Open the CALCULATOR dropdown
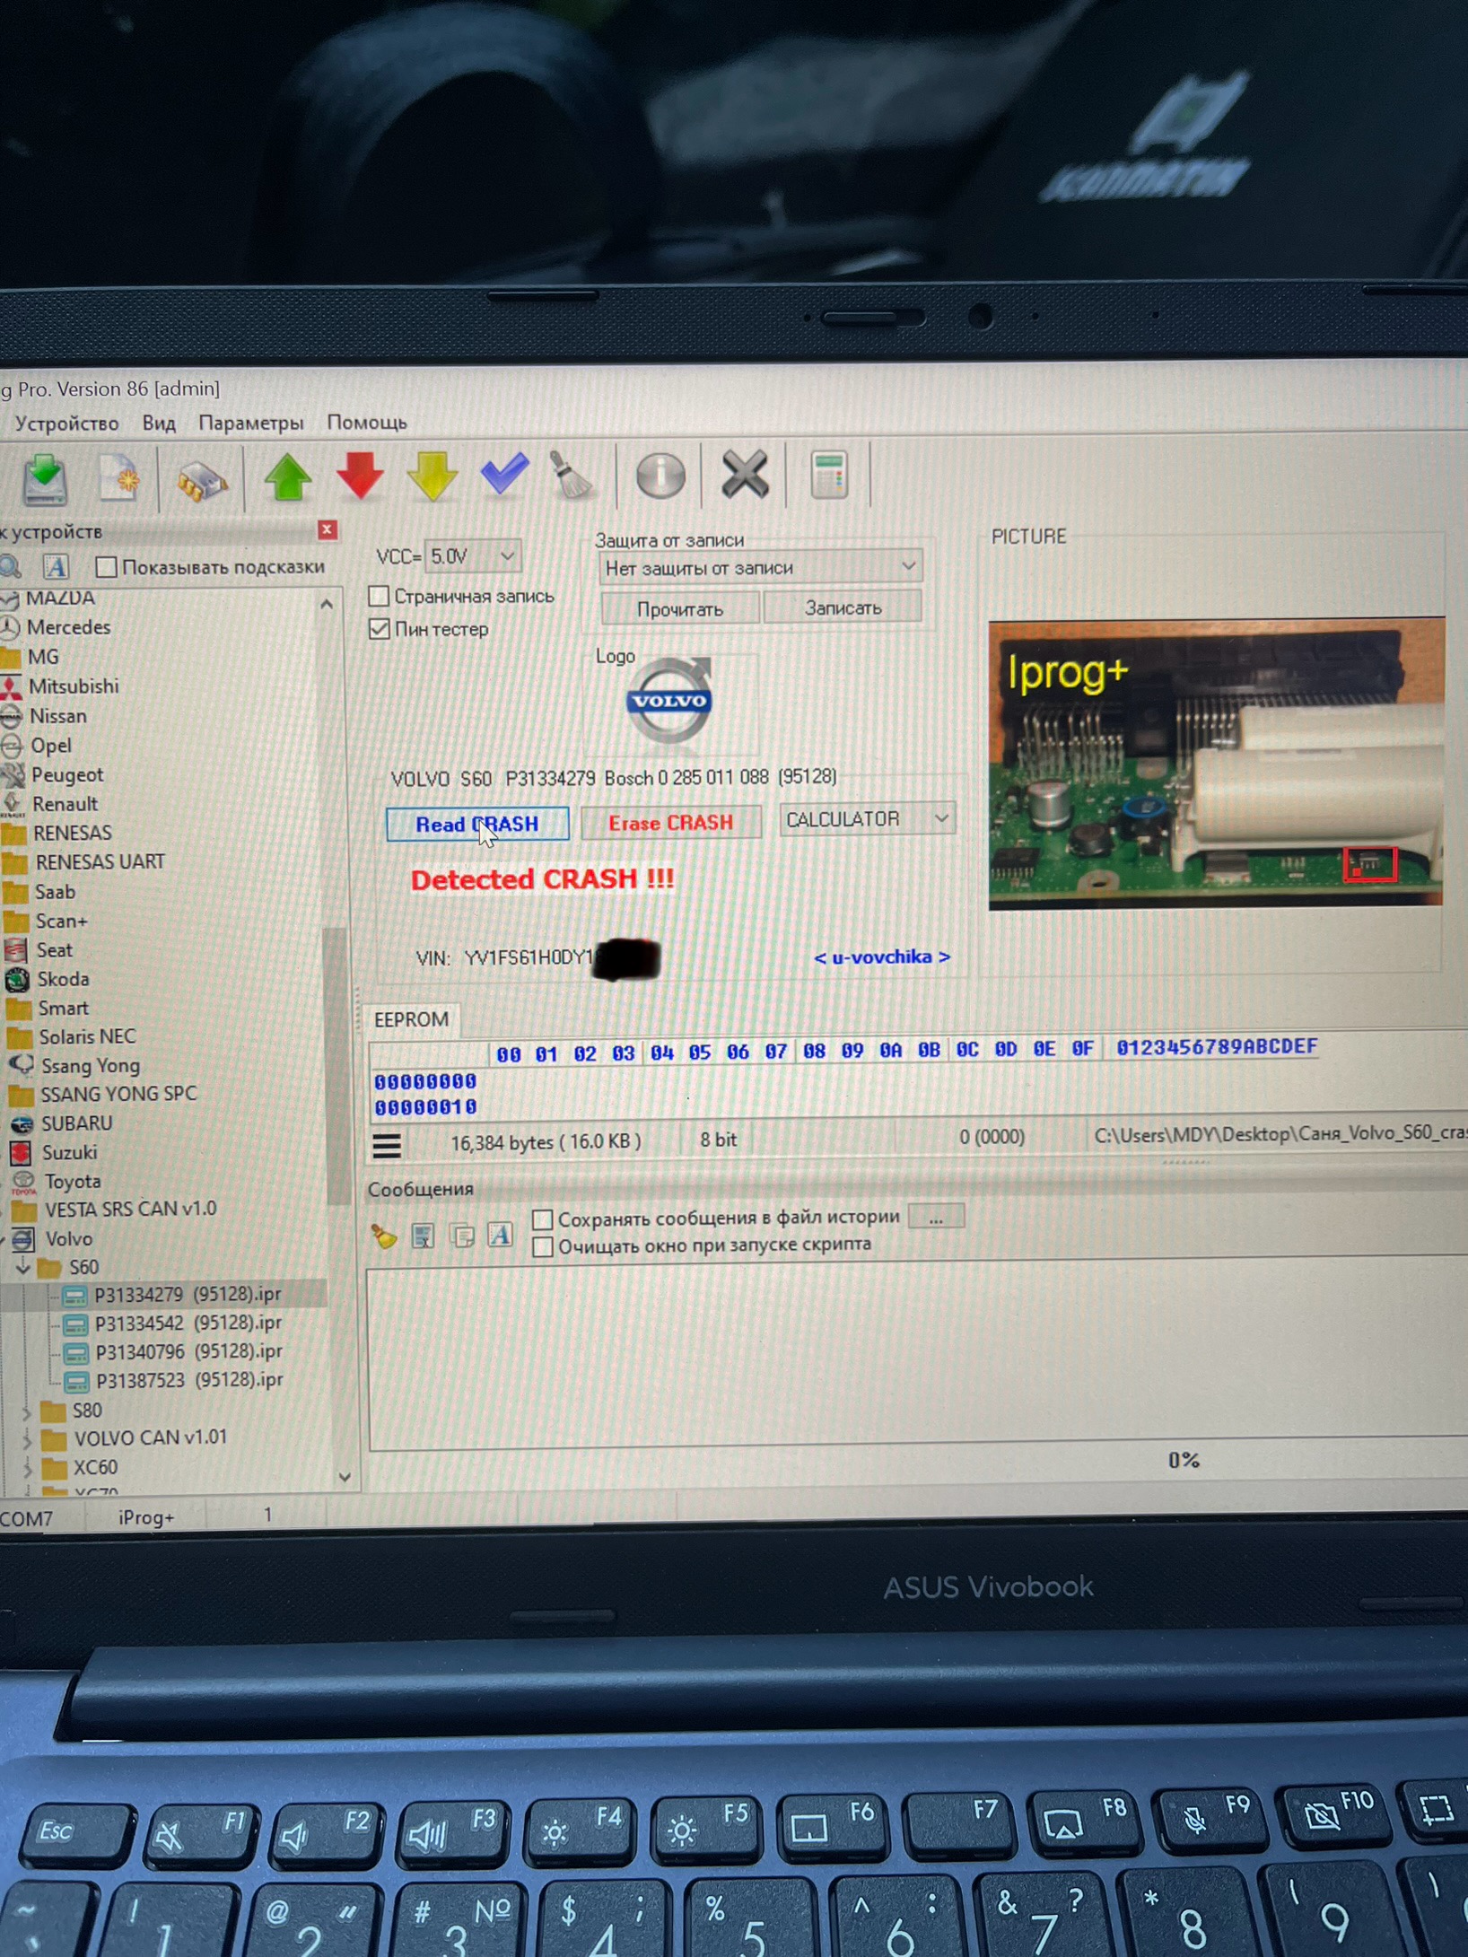Screen dimensions: 1468x1957 [x=866, y=818]
